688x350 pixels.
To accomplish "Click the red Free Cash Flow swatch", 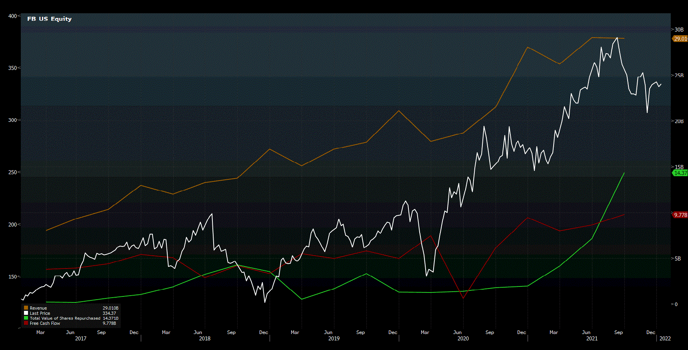I will pos(26,323).
